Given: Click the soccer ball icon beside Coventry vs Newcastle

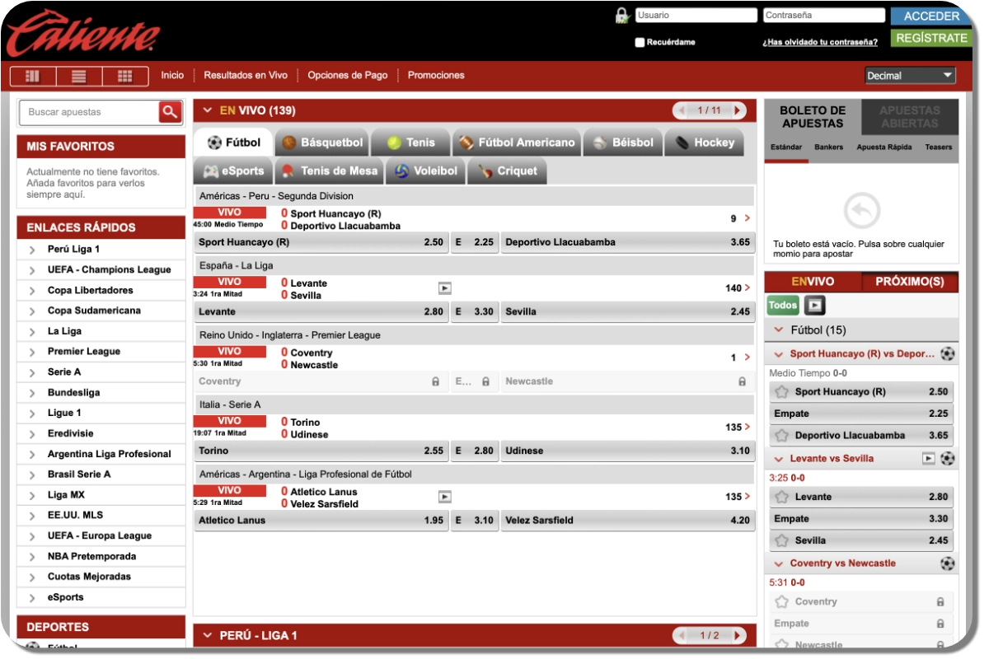Looking at the screenshot, I should point(948,563).
